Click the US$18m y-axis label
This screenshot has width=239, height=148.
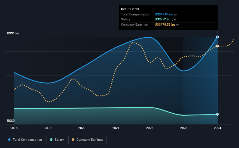coord(13,33)
